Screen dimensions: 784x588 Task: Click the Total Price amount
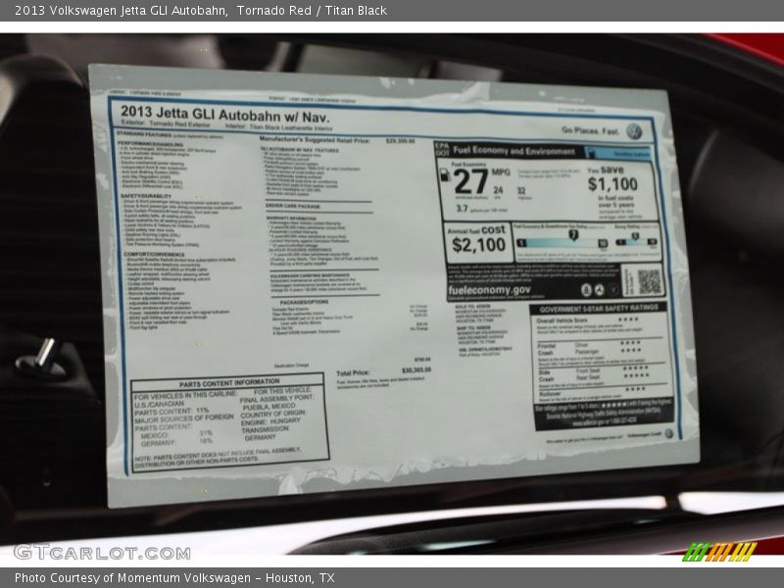tap(416, 370)
